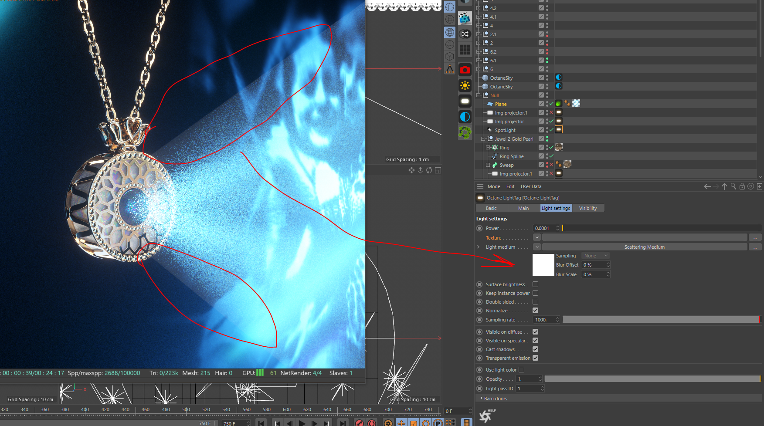Enable the Use light color checkbox

click(x=522, y=370)
